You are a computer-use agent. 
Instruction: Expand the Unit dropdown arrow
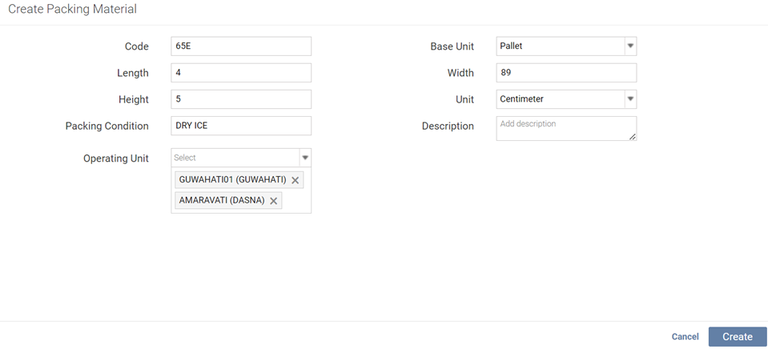point(630,100)
